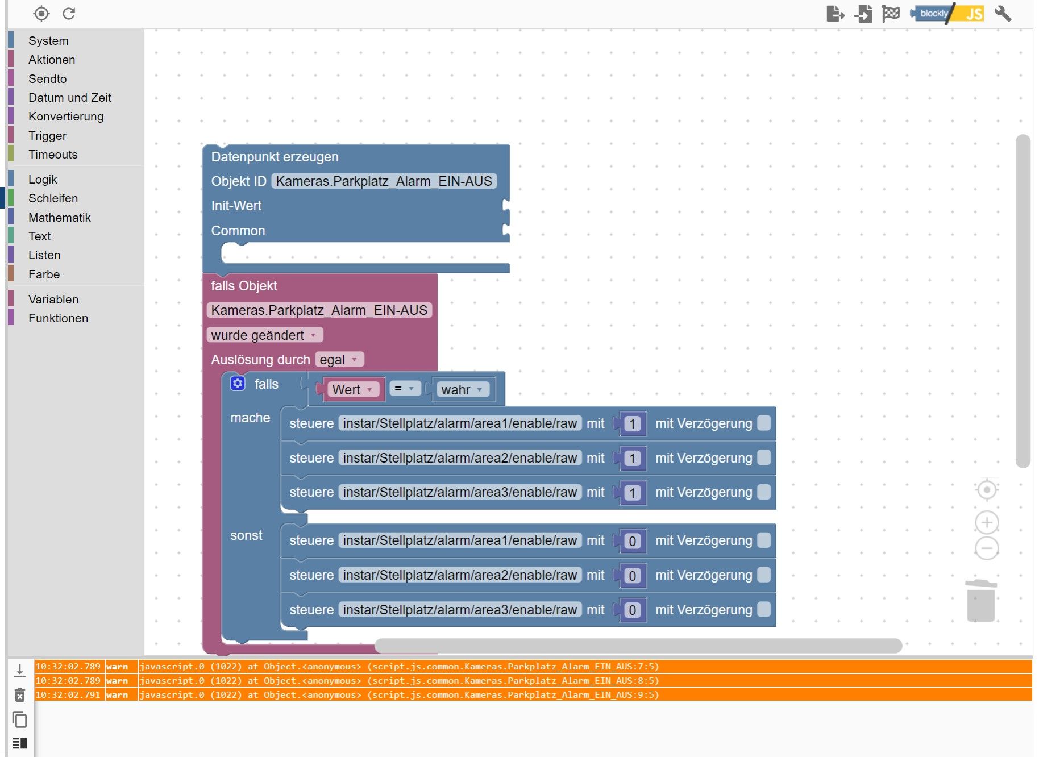Image resolution: width=1039 pixels, height=757 pixels.
Task: Check delay box for mache area3 row
Action: click(x=764, y=492)
